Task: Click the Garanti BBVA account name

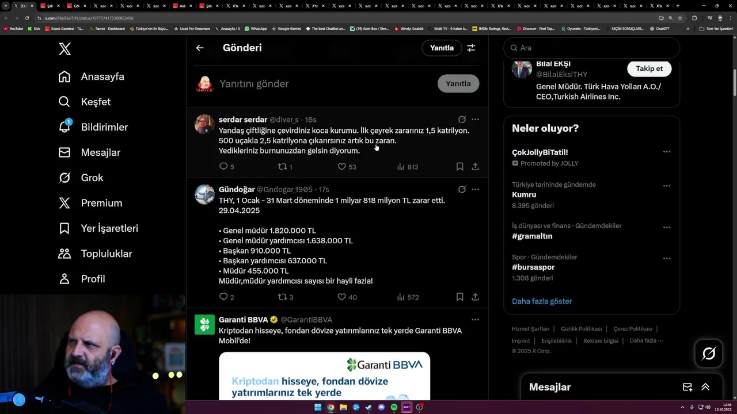Action: 243,320
